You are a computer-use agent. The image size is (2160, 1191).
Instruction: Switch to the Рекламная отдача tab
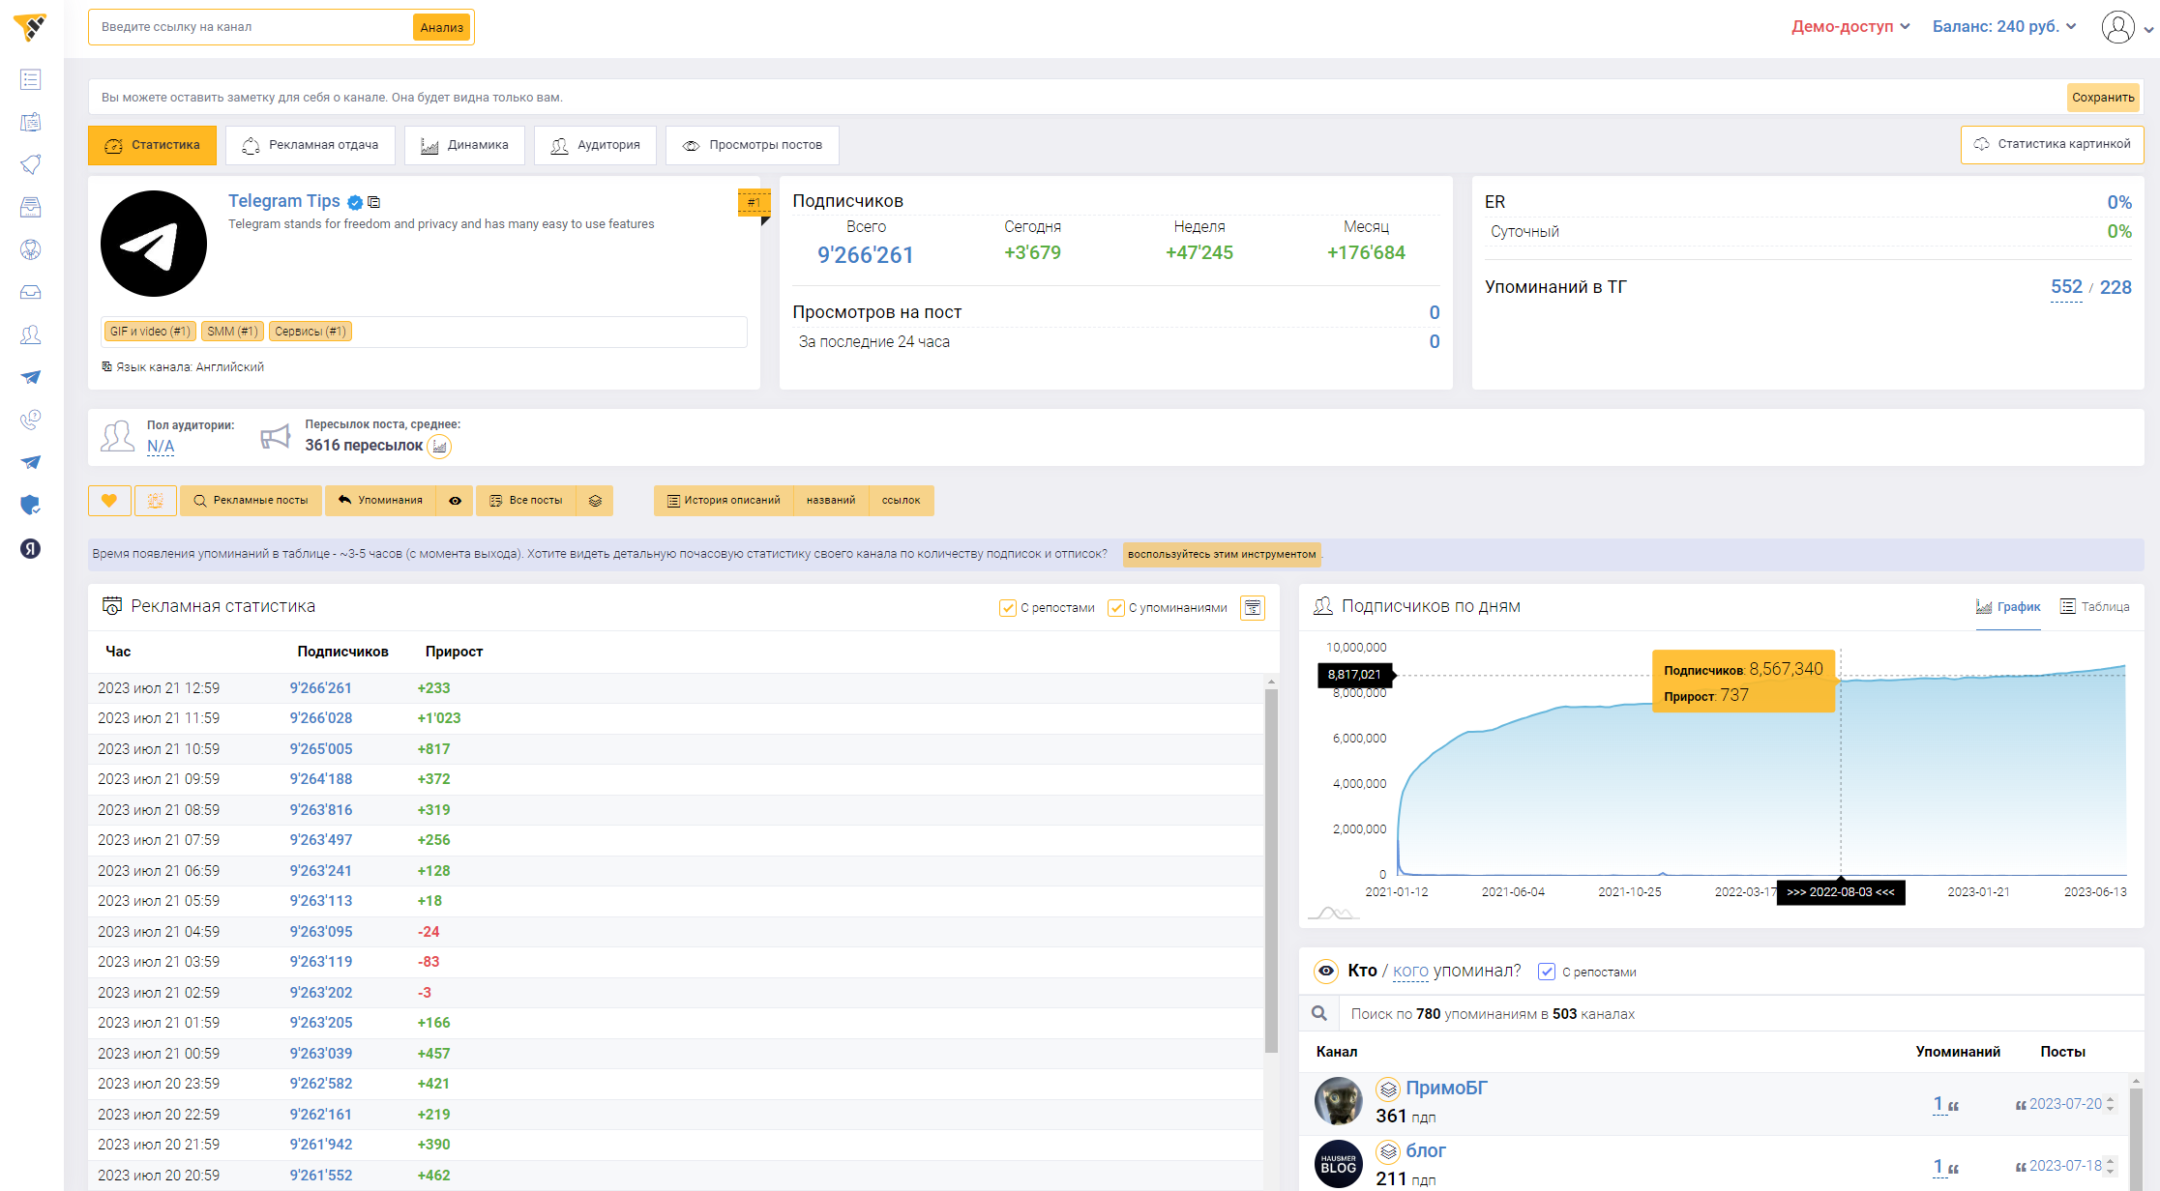coord(311,145)
